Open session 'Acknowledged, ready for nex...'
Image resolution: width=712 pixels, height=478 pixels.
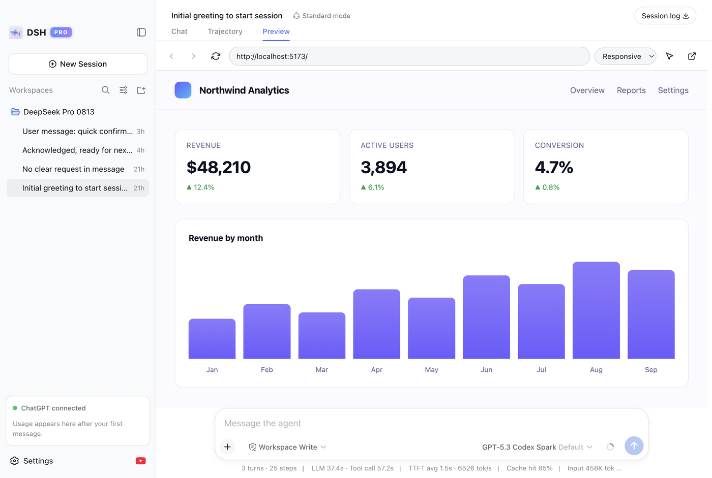(78, 150)
